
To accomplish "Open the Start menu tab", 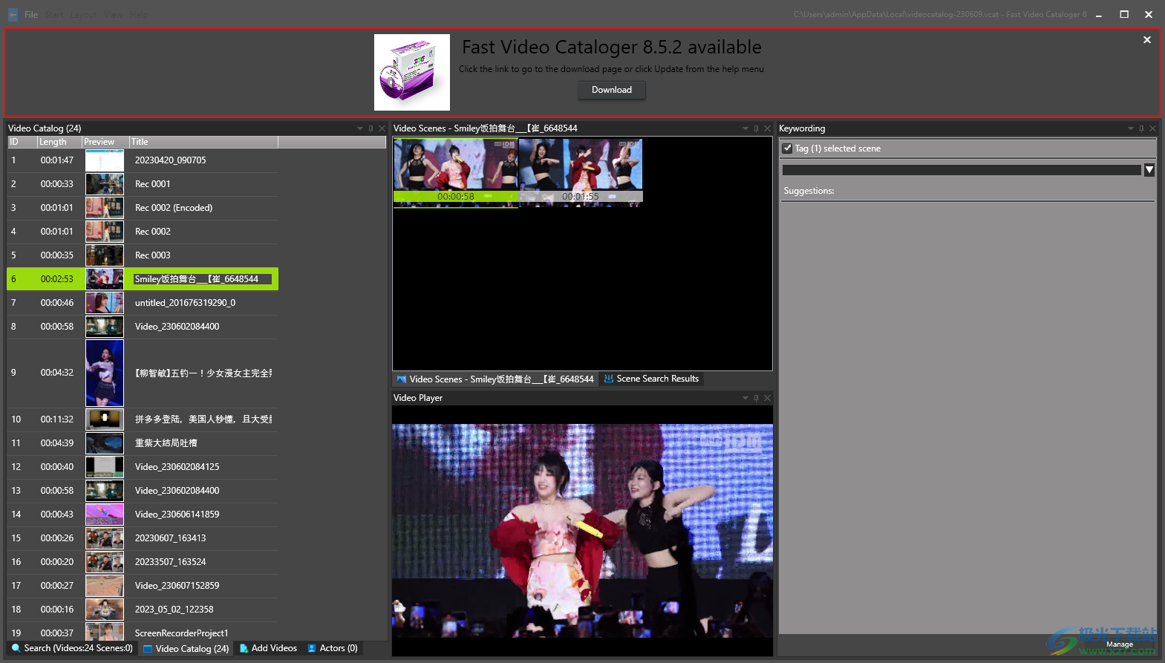I will [54, 15].
